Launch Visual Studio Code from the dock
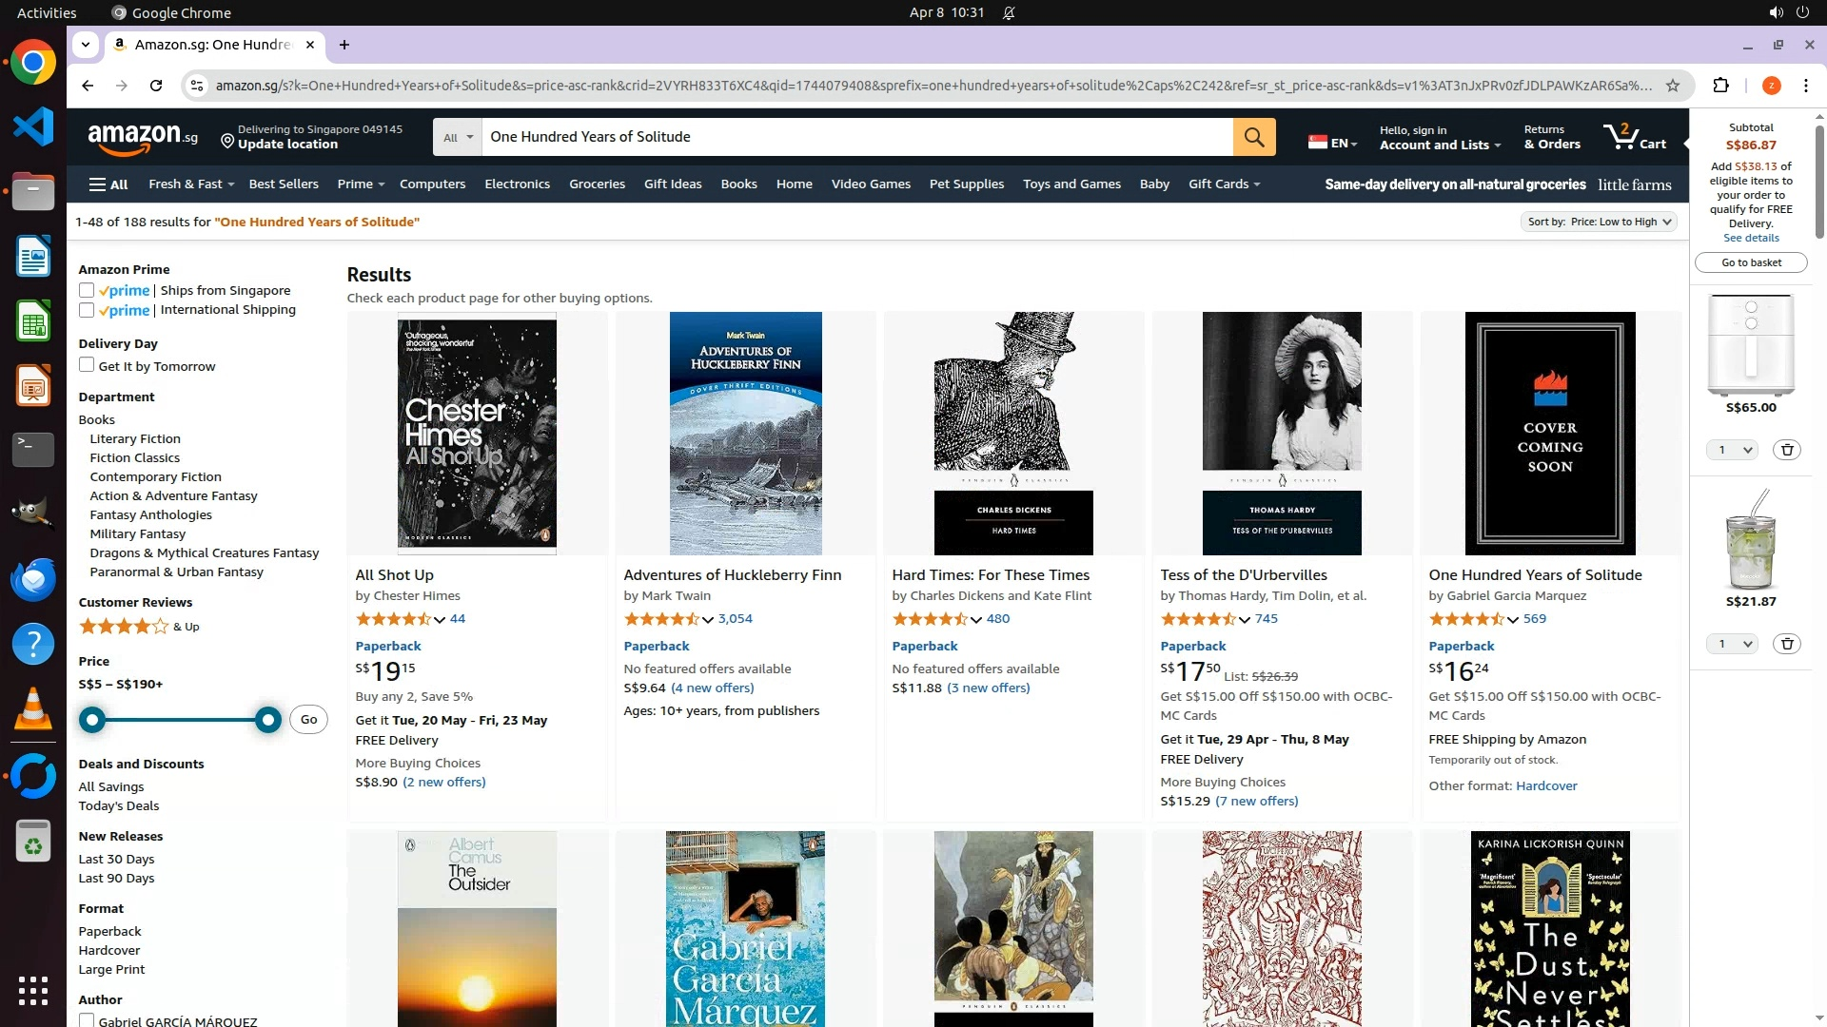The image size is (1827, 1027). click(33, 127)
